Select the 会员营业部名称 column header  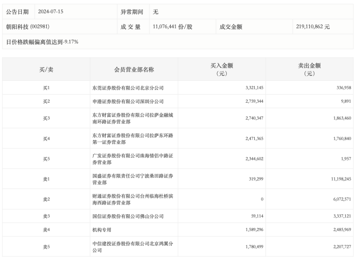134,69
